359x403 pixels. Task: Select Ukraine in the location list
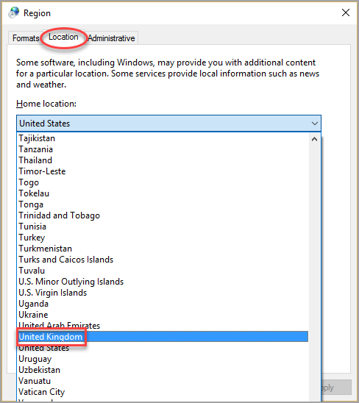coord(163,315)
